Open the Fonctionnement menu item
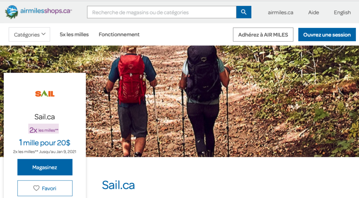Screen dimensions: 359x198 tap(119, 35)
